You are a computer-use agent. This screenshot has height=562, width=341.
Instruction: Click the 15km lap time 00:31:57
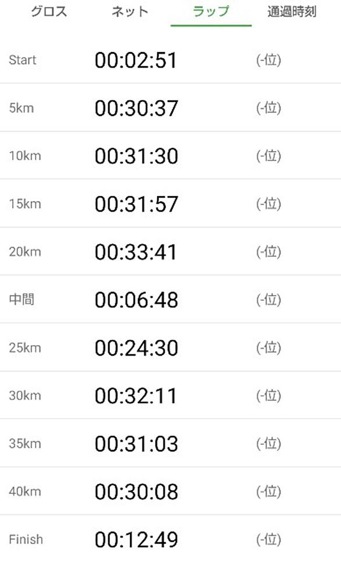click(136, 204)
